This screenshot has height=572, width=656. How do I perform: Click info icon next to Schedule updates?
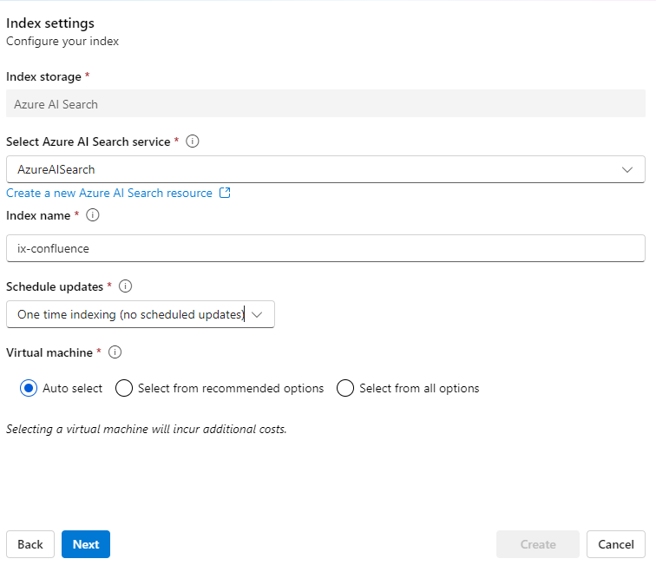(125, 286)
